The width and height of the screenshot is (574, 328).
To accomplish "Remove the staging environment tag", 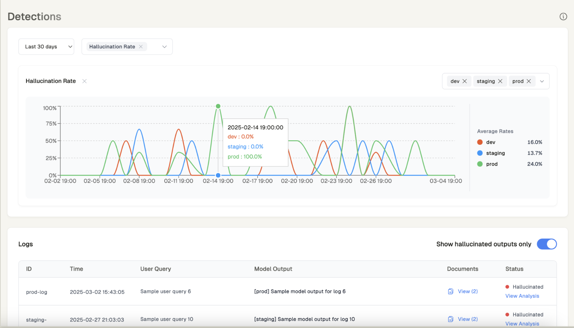I will [x=500, y=81].
